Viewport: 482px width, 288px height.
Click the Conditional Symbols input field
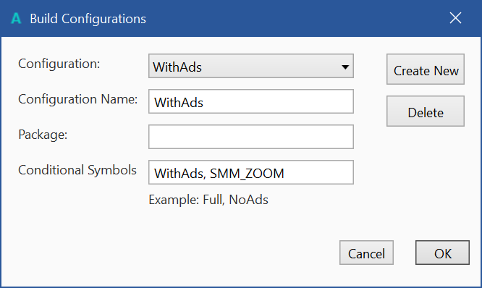pos(251,172)
